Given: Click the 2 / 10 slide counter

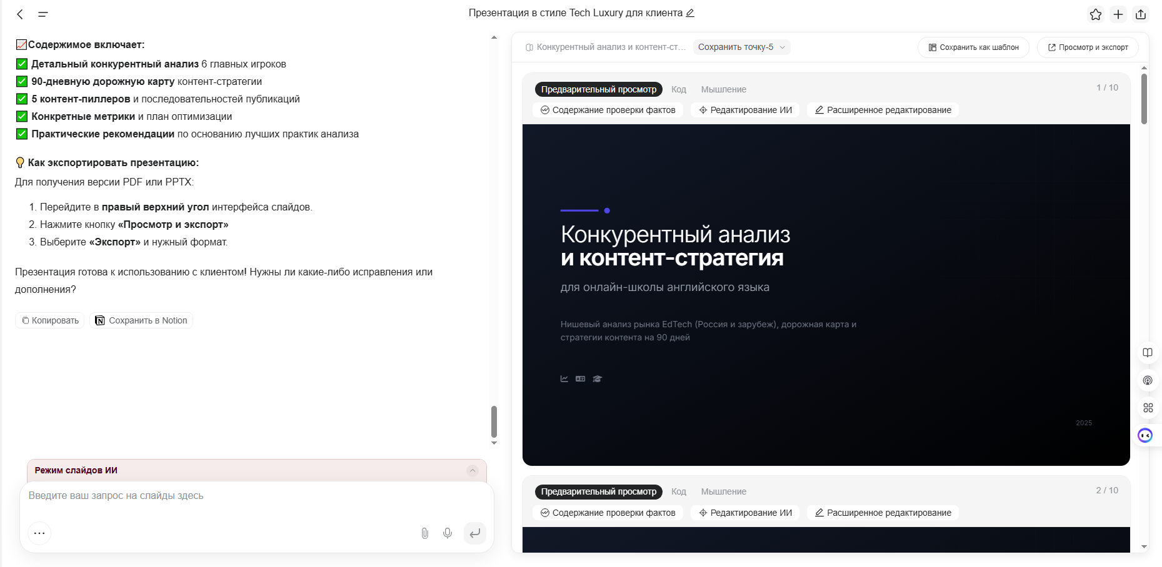Looking at the screenshot, I should (1107, 490).
